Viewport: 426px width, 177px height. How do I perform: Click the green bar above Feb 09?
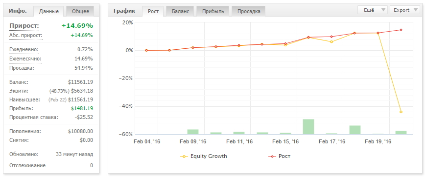click(x=192, y=132)
